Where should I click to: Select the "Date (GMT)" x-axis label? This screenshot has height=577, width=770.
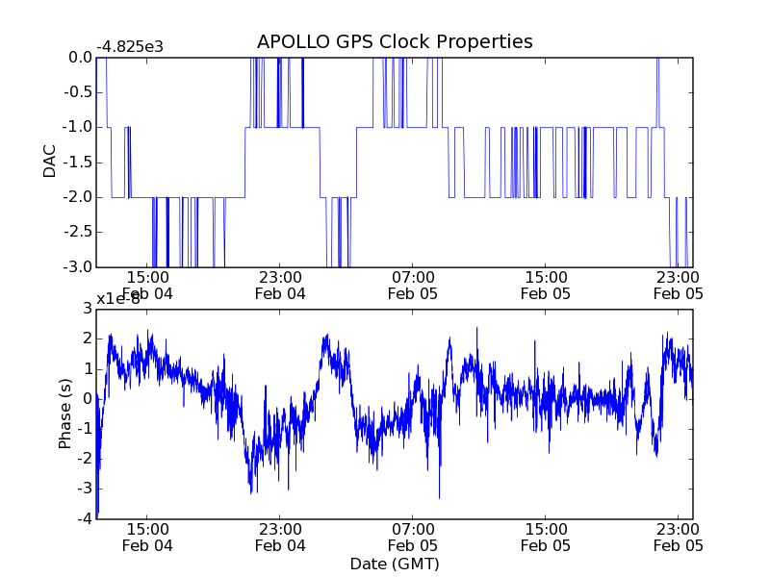[x=395, y=564]
